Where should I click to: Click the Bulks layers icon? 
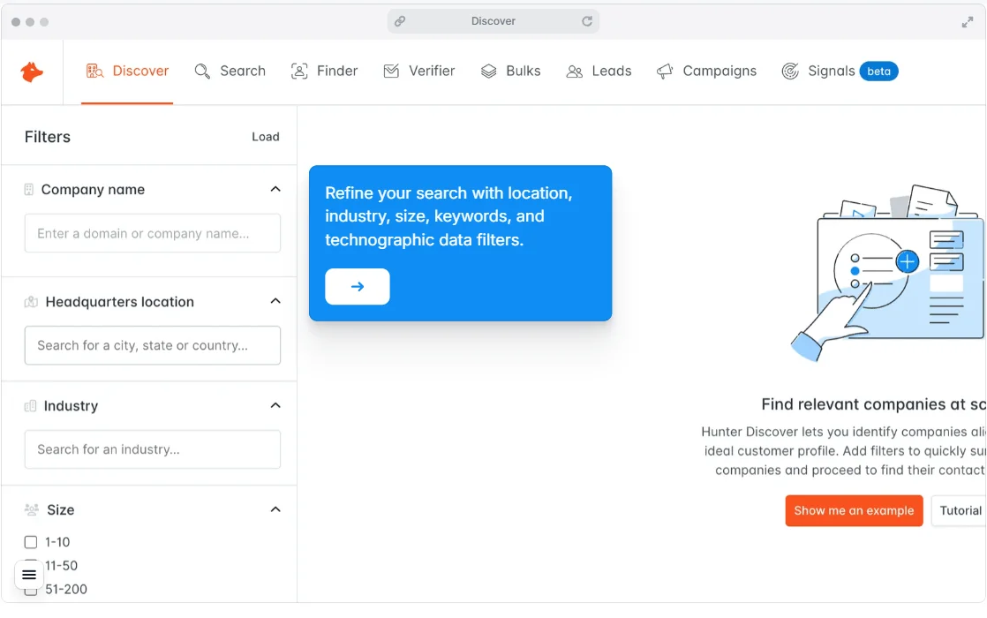pos(488,72)
